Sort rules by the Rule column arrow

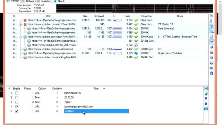pyautogui.click(x=104, y=89)
